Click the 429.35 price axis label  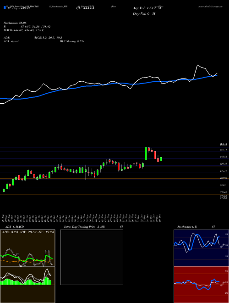tap(224, 164)
